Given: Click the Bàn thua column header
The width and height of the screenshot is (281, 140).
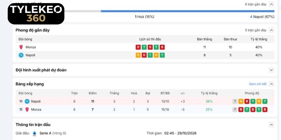Looking at the screenshot, I should coord(230,39).
